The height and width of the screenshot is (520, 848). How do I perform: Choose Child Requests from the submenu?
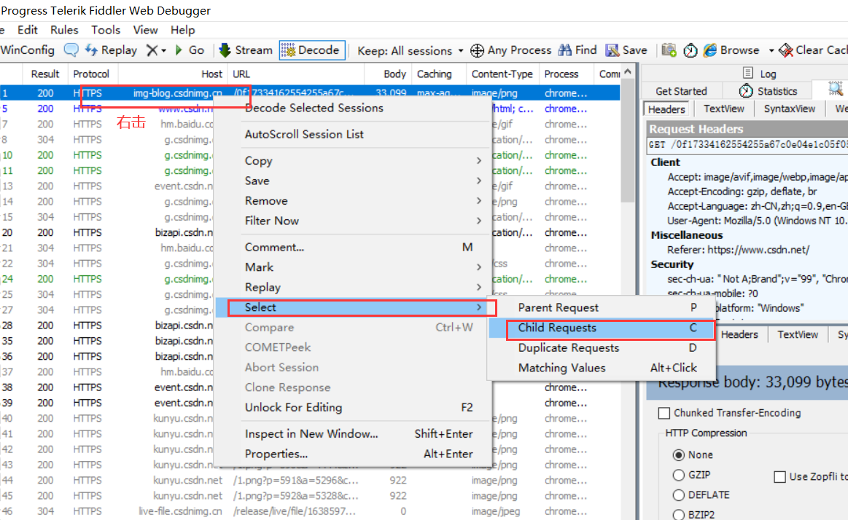(x=602, y=328)
